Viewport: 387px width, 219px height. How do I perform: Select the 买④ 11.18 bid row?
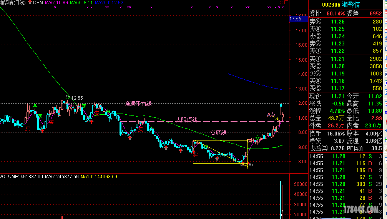click(x=345, y=81)
